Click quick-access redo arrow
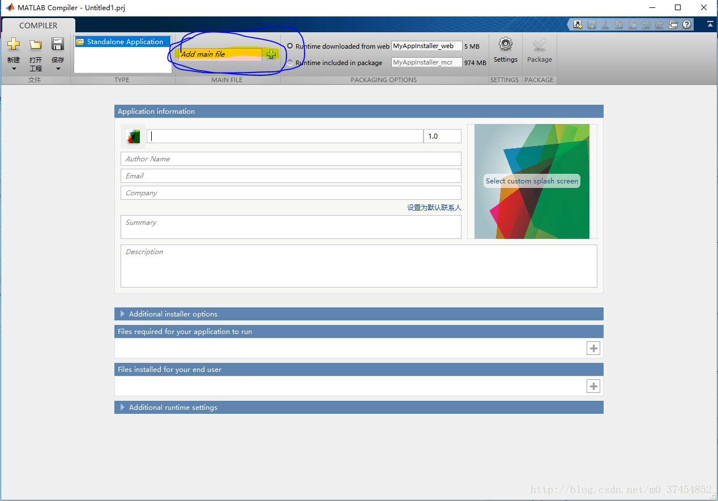 tap(660, 24)
